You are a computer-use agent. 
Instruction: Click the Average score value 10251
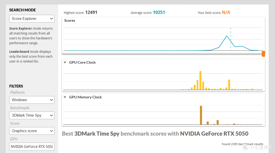point(159,12)
